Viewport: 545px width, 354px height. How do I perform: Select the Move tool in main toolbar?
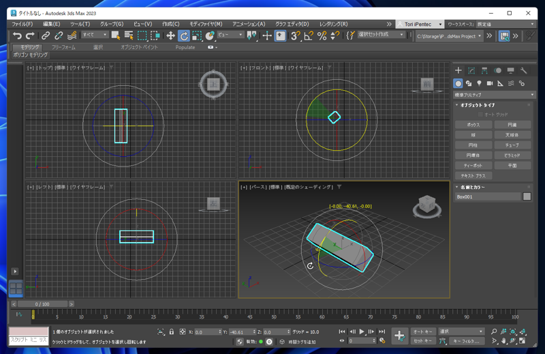[170, 36]
